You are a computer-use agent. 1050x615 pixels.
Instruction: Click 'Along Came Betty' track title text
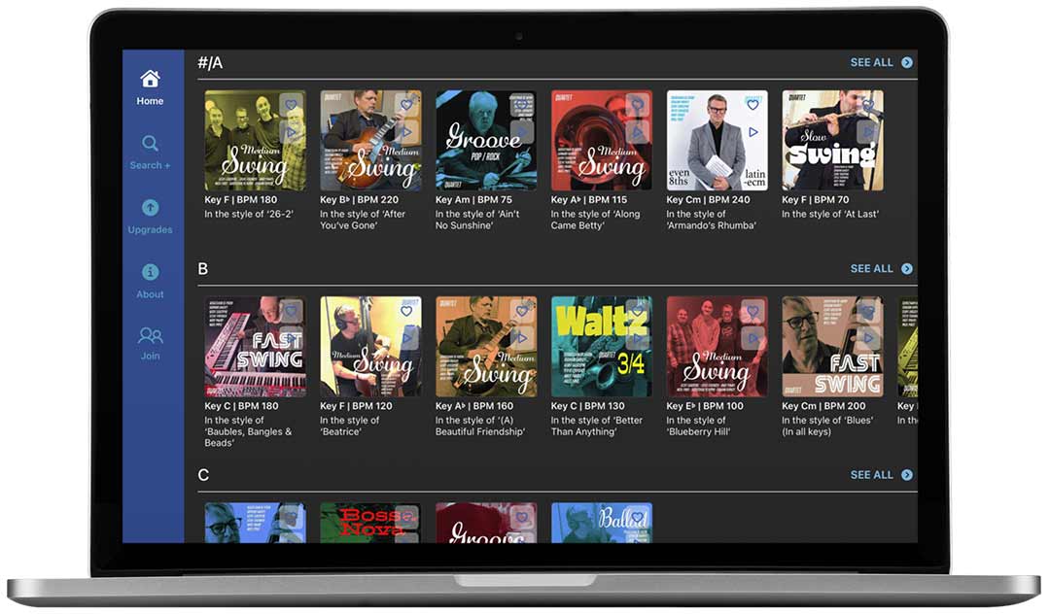(595, 220)
